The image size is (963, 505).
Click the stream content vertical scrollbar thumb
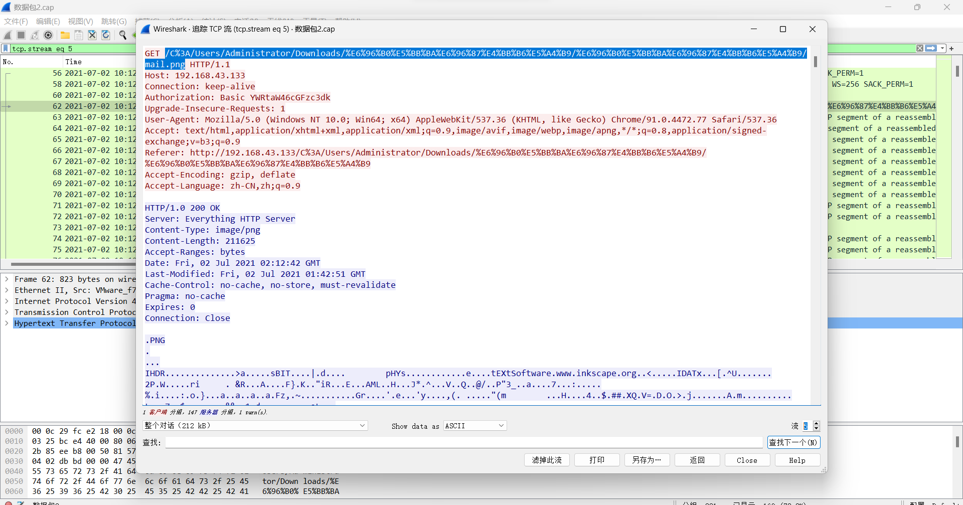(816, 62)
